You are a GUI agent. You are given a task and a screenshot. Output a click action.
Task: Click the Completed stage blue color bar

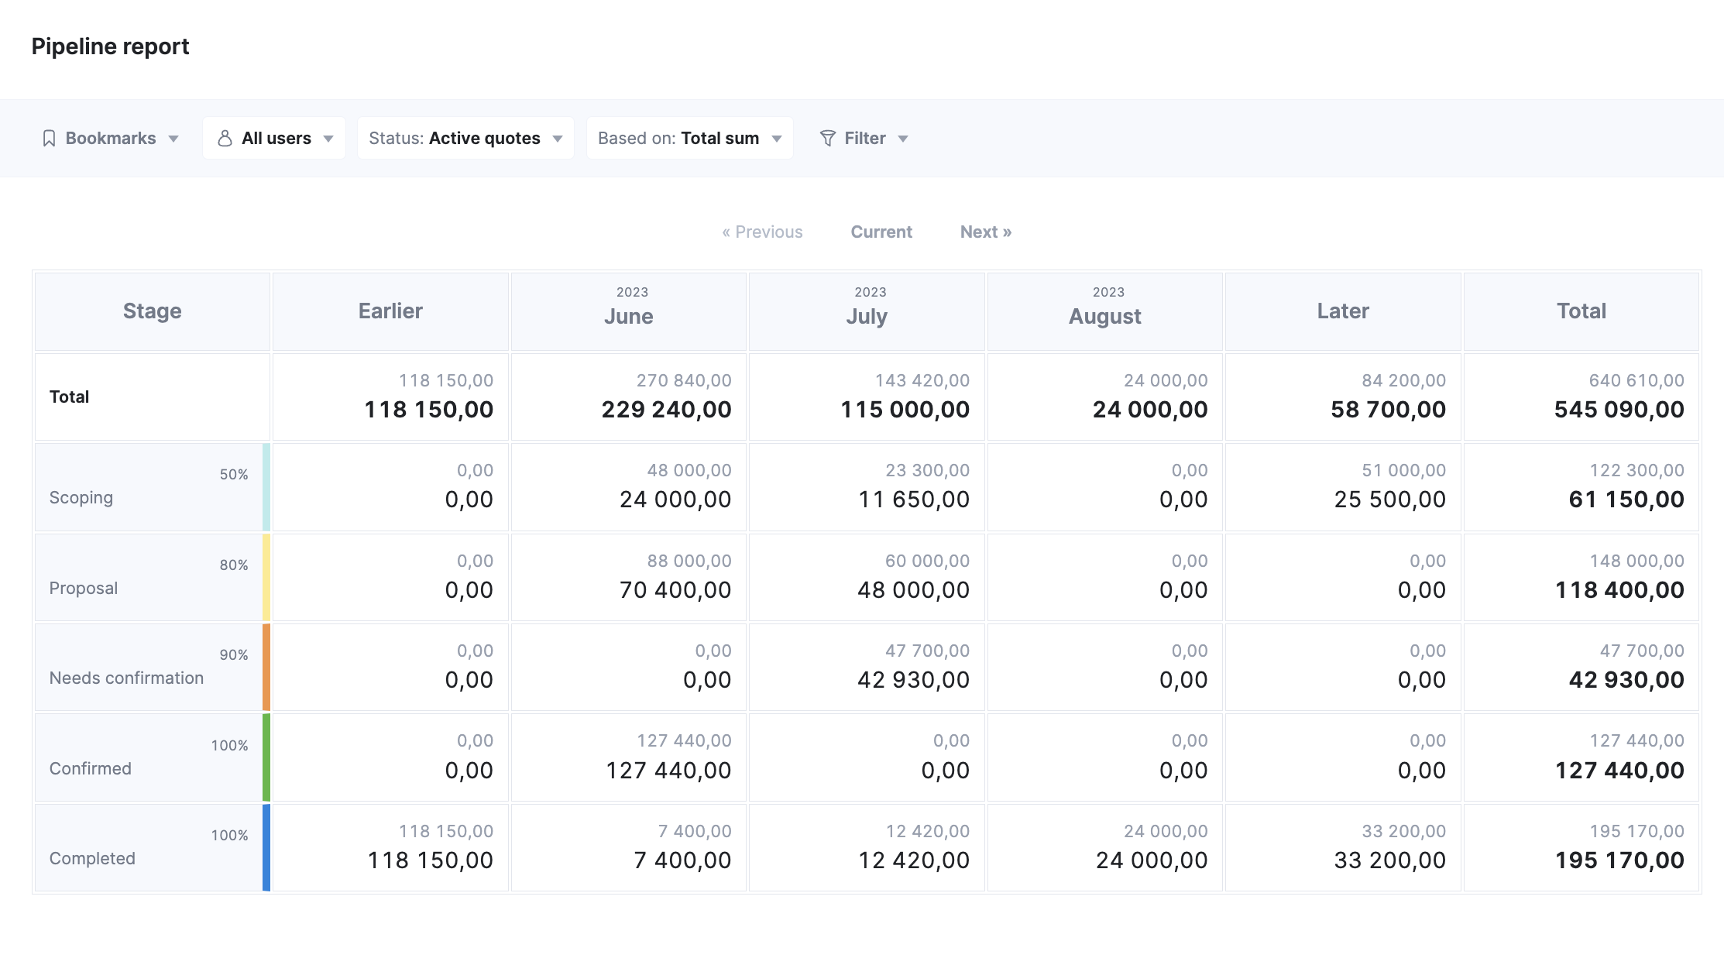[x=266, y=848]
